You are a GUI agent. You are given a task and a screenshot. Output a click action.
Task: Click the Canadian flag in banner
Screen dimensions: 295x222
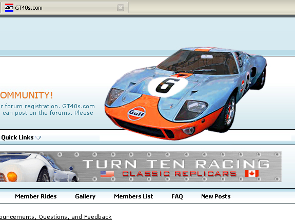[x=252, y=173]
